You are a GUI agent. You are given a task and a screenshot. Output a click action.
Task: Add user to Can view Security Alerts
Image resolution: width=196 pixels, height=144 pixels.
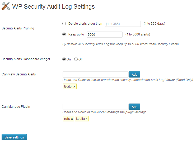click(x=134, y=74)
